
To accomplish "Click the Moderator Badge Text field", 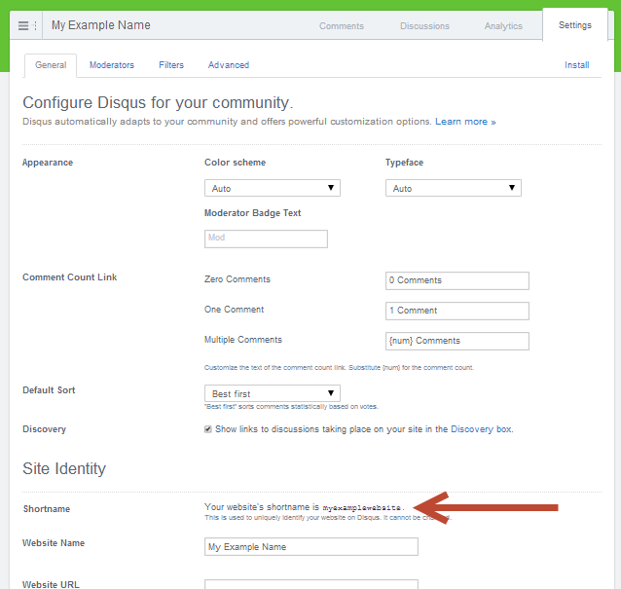I will [x=266, y=239].
